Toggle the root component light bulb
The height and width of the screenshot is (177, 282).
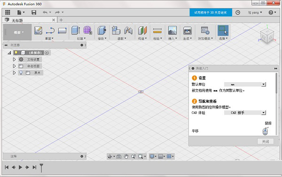[x=16, y=53]
